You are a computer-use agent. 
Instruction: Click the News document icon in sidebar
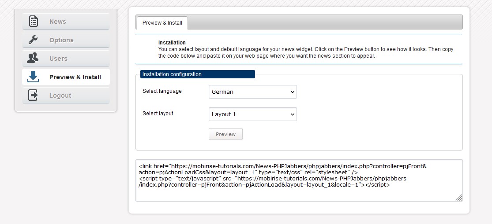(33, 21)
